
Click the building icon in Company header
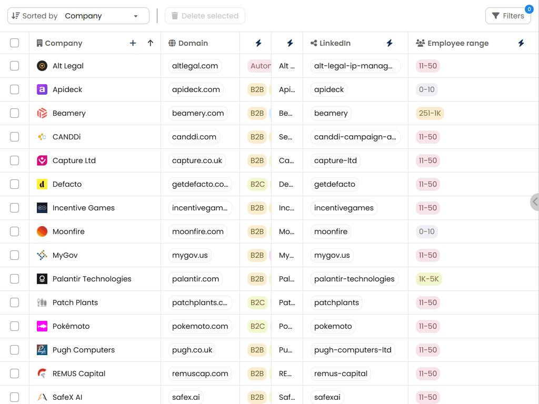pyautogui.click(x=39, y=43)
